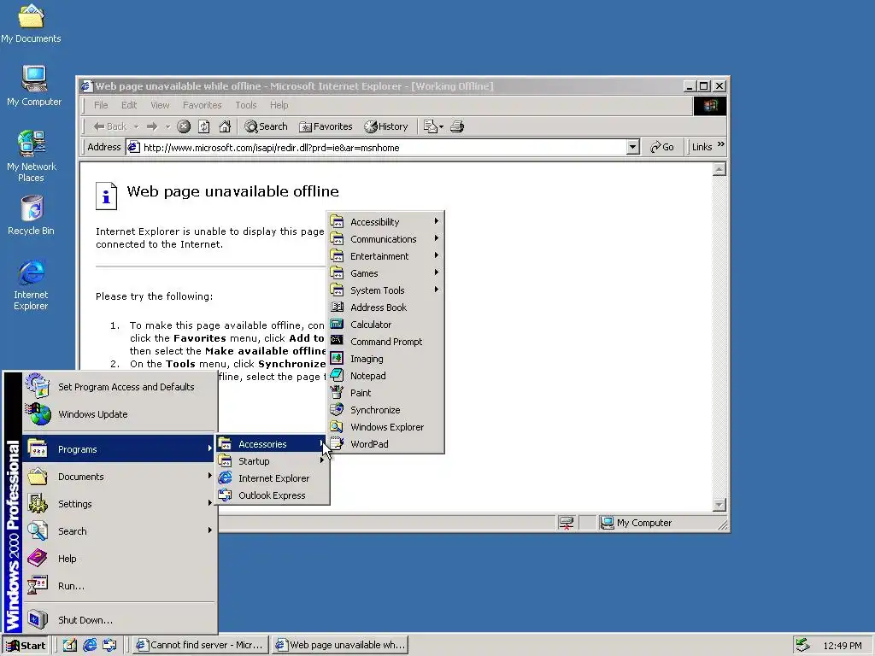This screenshot has width=875, height=656.
Task: Launch Internet Explorer from Programs menu
Action: point(271,478)
